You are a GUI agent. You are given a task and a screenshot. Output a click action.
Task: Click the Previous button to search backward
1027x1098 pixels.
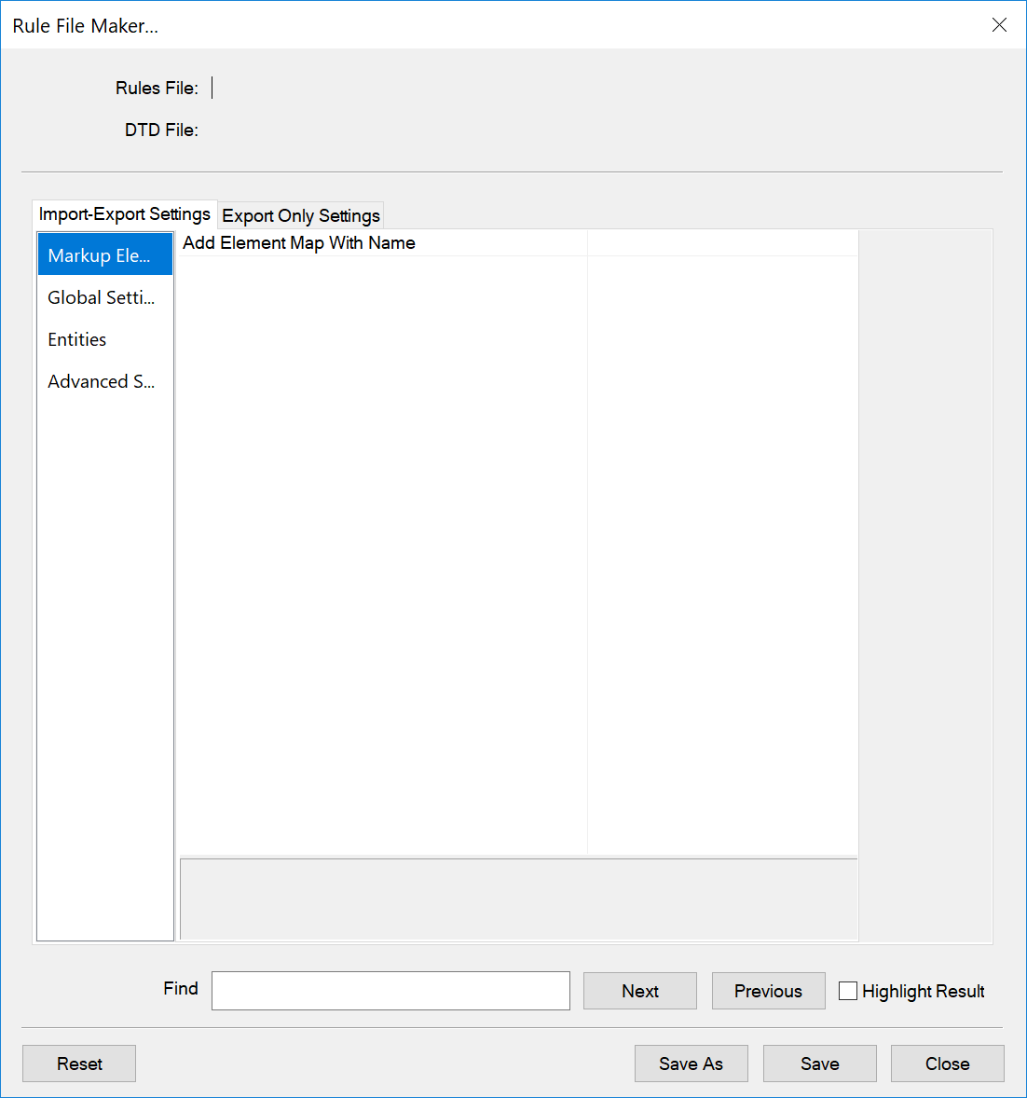pos(768,990)
